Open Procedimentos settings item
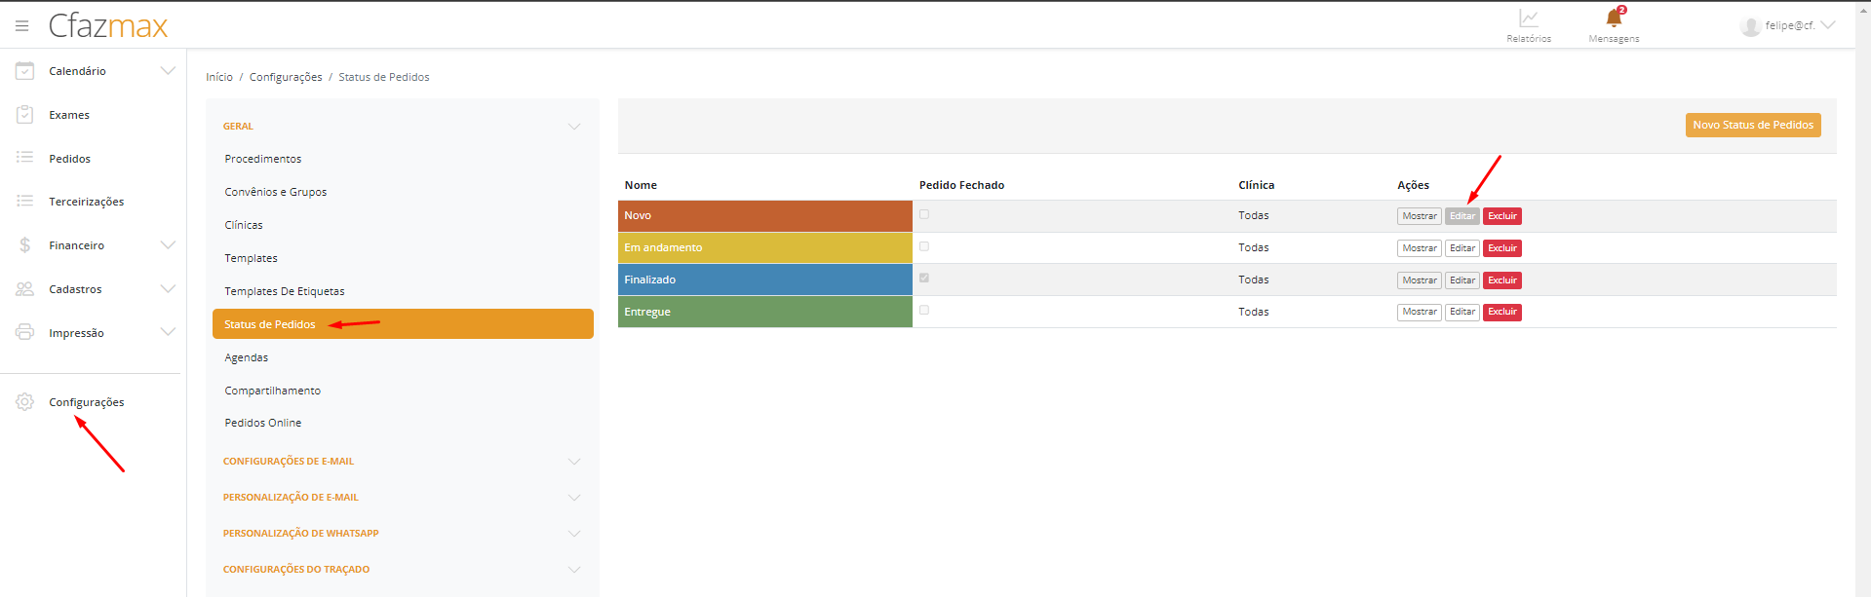The height and width of the screenshot is (597, 1871). tap(263, 159)
